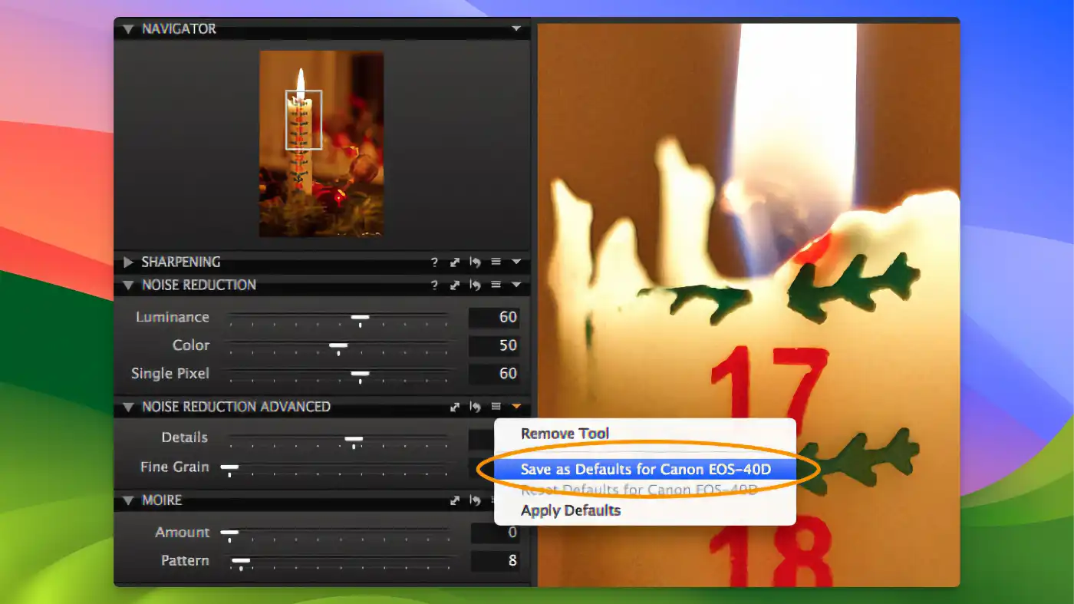1074x604 pixels.
Task: Collapse the Moire section
Action: [127, 500]
